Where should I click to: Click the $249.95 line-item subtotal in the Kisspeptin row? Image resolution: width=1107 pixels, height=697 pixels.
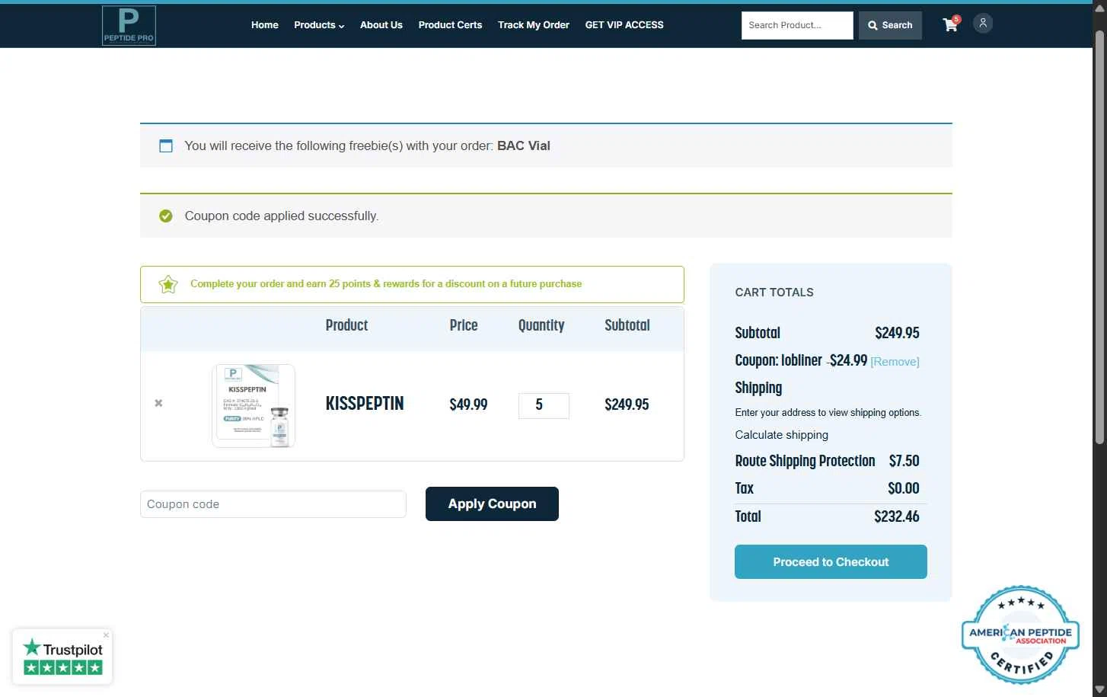pos(627,404)
